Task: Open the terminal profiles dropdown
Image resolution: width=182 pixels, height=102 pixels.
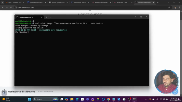Action: [50, 17]
